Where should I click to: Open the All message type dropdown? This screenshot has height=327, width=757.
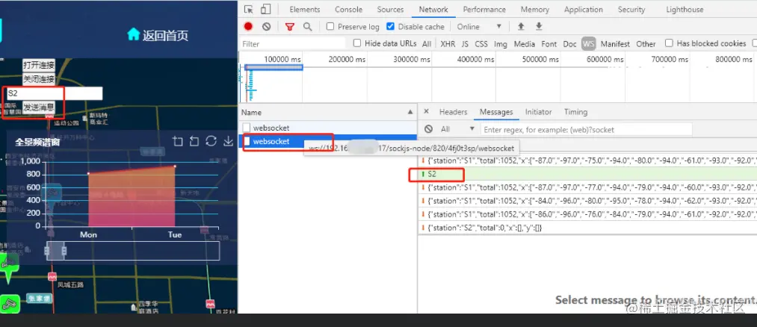point(457,128)
